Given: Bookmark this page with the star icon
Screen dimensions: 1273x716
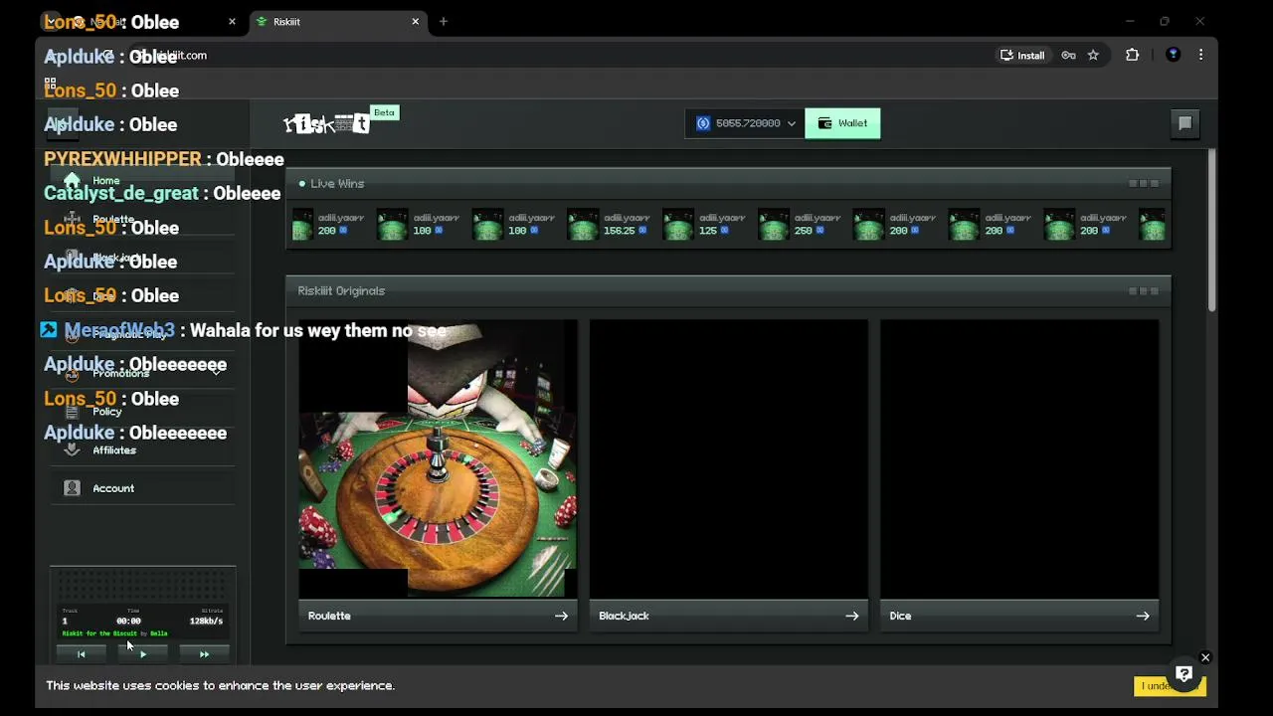Looking at the screenshot, I should pos(1093,55).
